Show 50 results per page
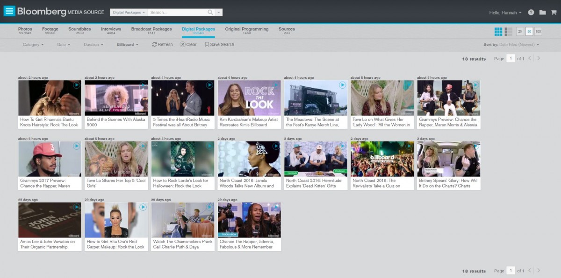 (x=529, y=31)
